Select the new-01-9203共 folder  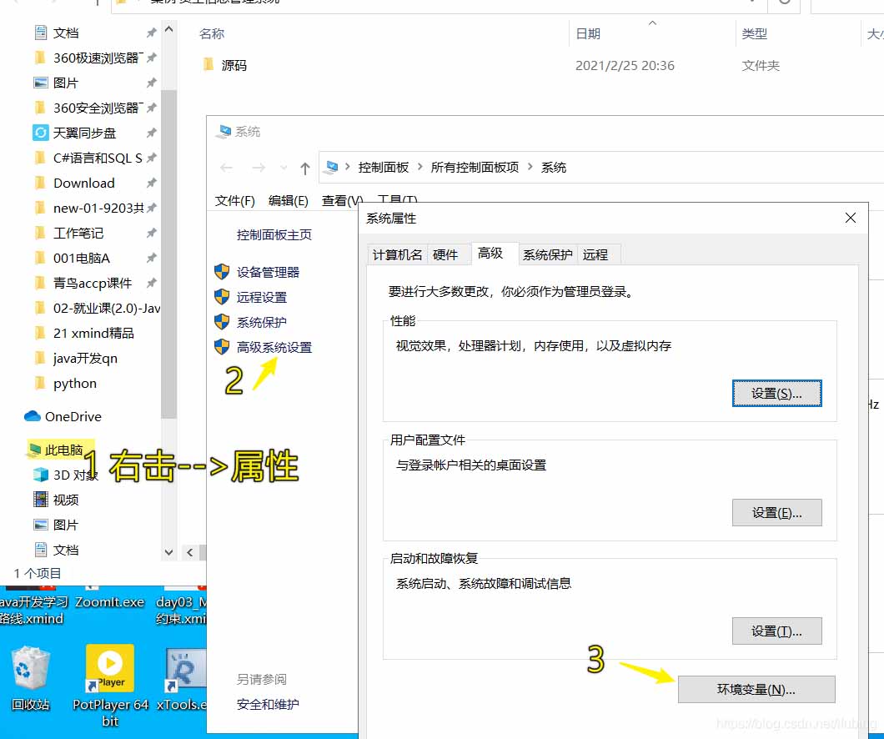[88, 208]
